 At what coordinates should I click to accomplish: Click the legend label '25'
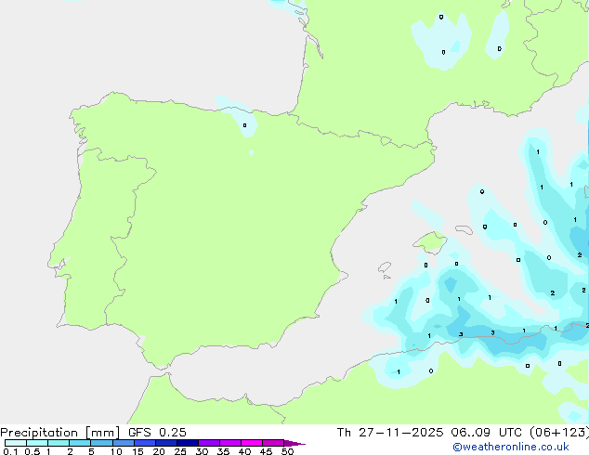(x=180, y=451)
